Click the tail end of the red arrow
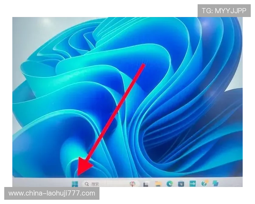This screenshot has height=204, width=255. tap(144, 65)
